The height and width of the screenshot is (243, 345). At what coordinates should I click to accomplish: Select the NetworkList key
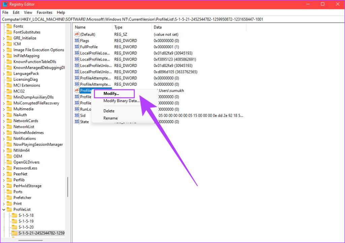[x=24, y=127]
